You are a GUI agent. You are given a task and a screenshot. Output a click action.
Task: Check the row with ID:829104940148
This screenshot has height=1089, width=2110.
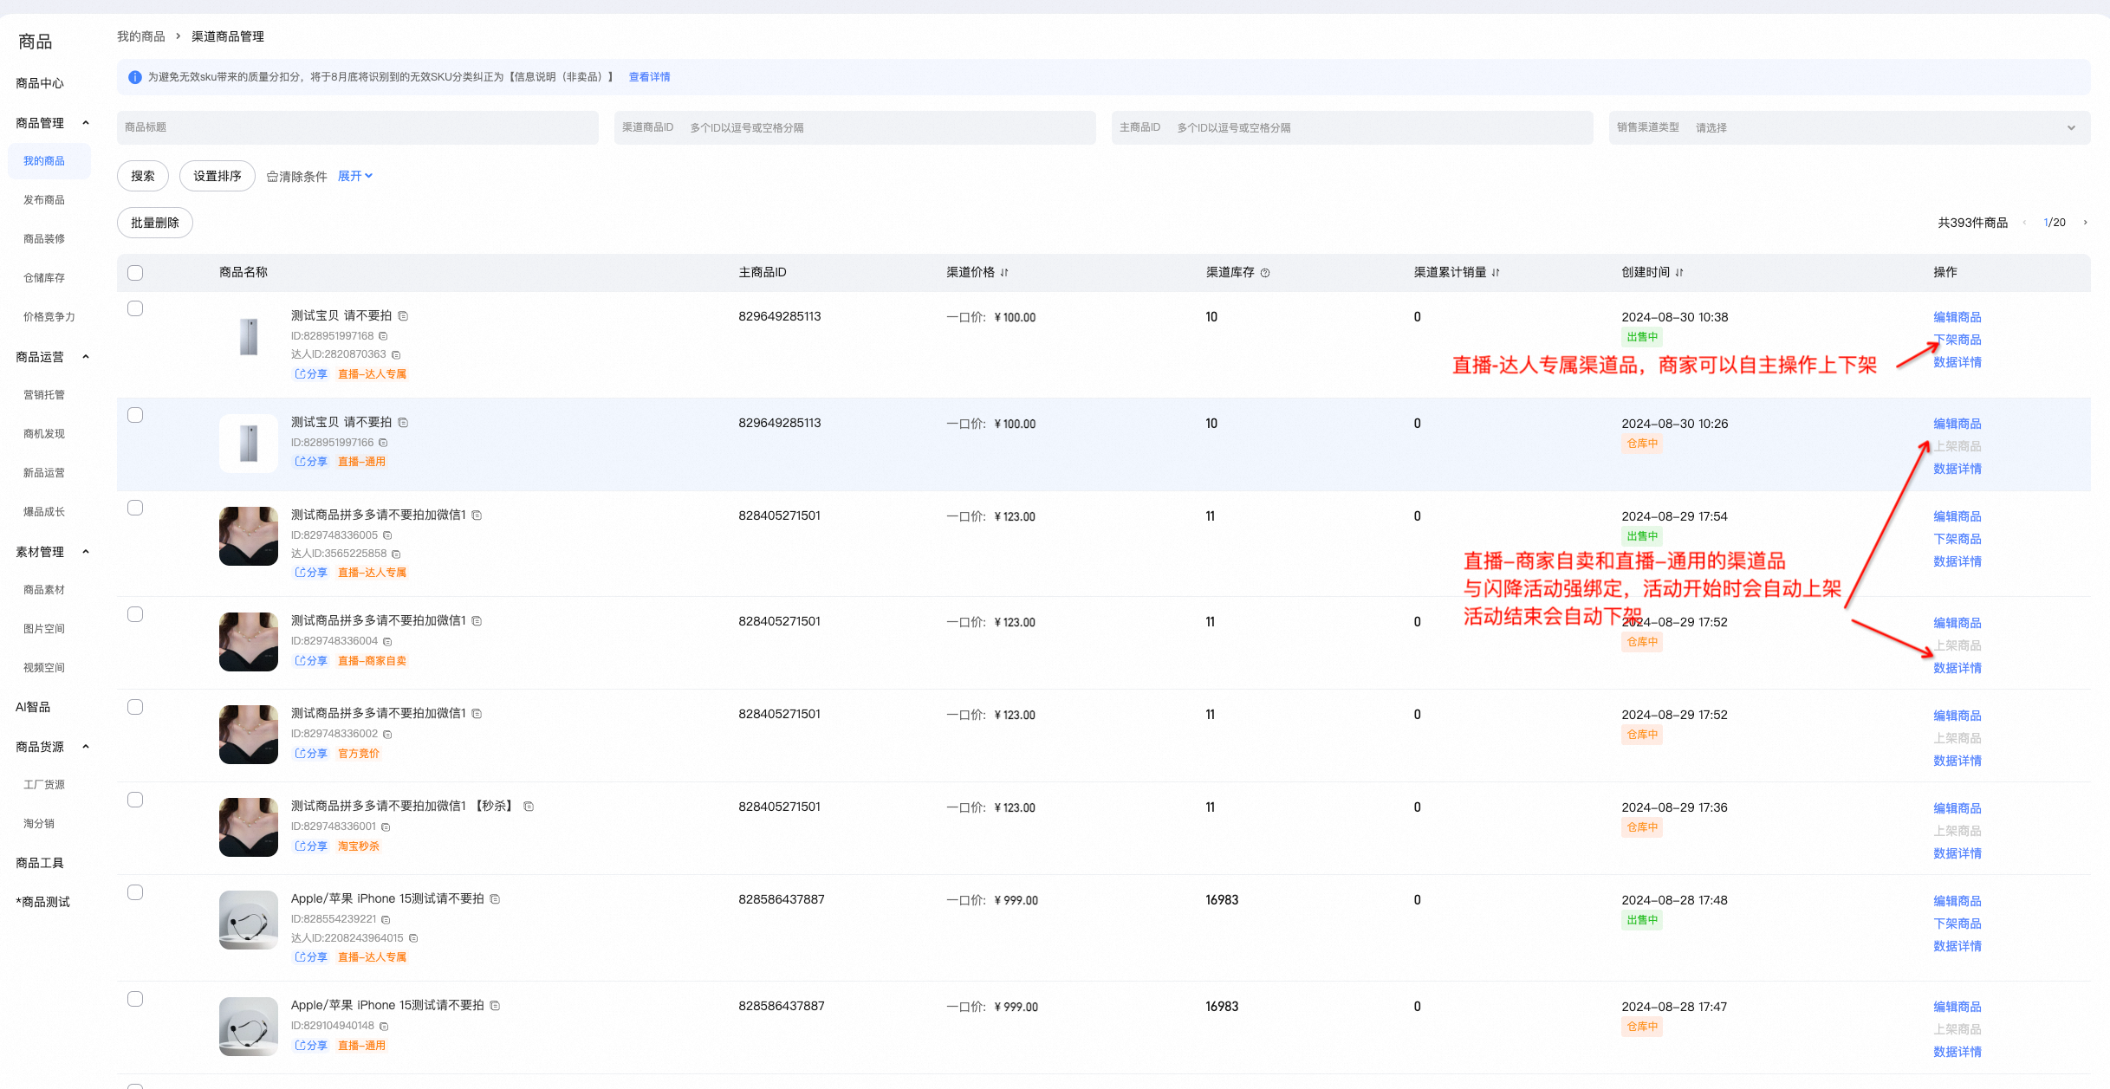click(x=135, y=999)
